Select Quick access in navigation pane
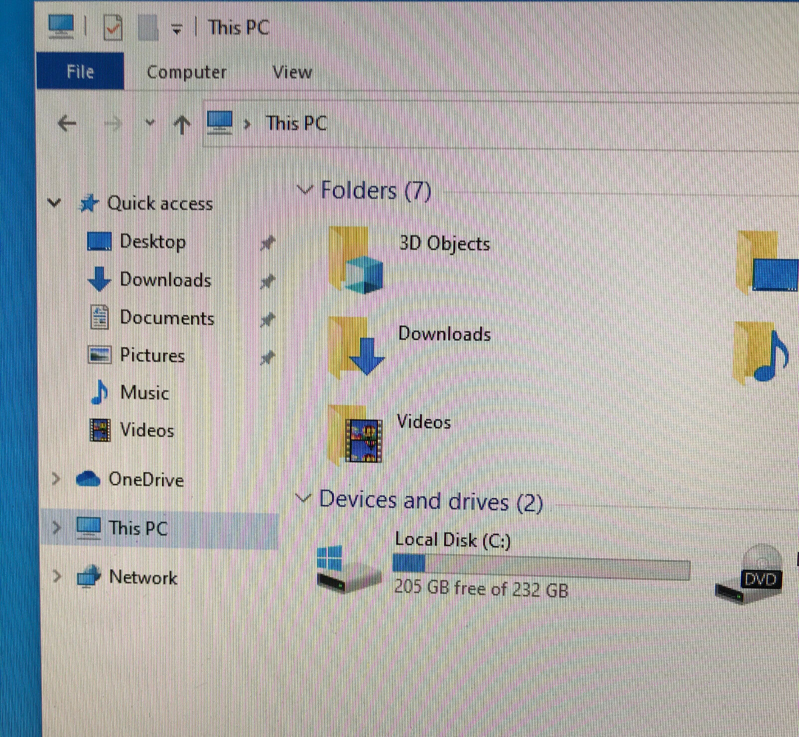The image size is (799, 737). click(x=160, y=203)
